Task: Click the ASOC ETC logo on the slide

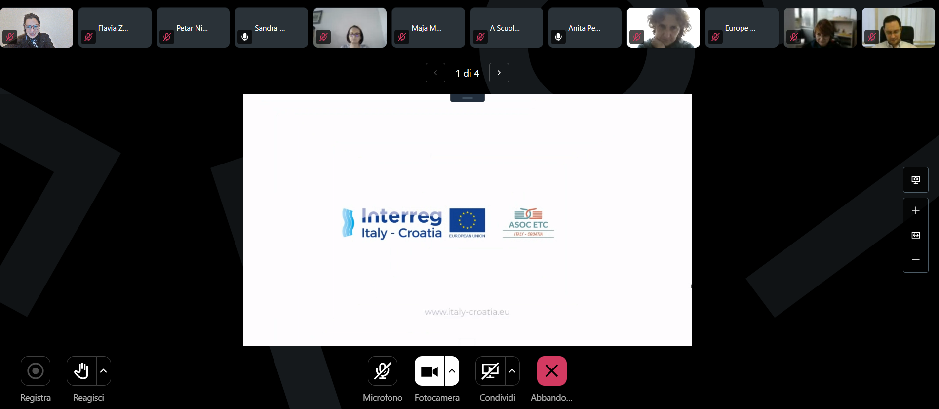Action: [x=528, y=223]
